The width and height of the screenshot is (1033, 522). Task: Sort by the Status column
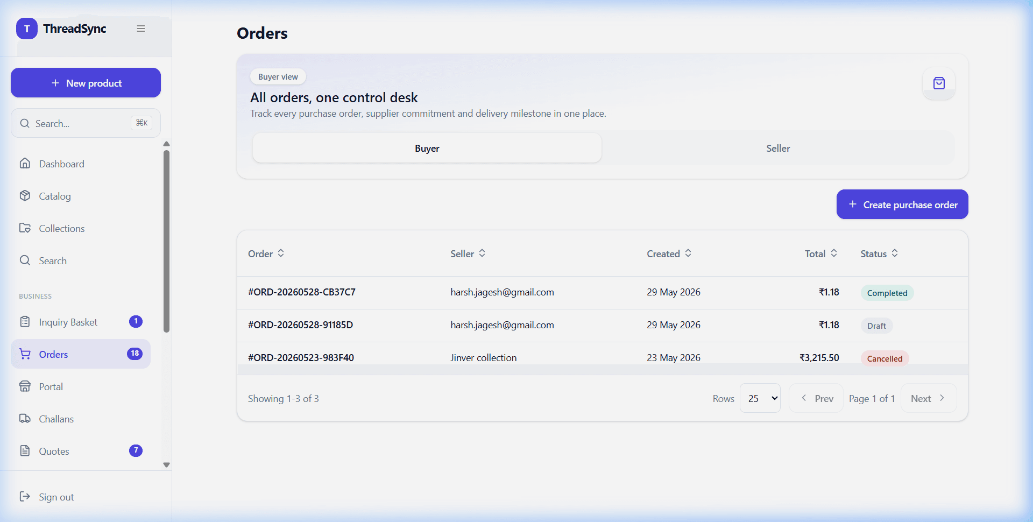pyautogui.click(x=879, y=253)
